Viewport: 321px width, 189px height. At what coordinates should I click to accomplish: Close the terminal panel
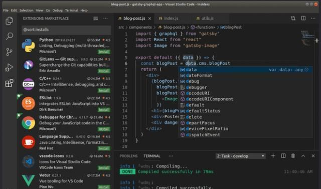[313, 156]
